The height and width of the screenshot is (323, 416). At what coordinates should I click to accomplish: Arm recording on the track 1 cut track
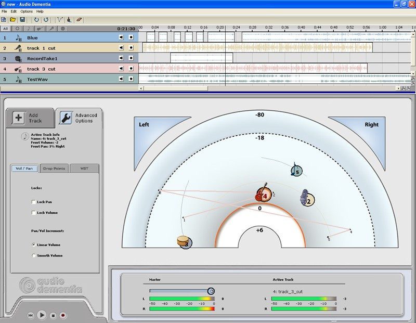tap(131, 48)
